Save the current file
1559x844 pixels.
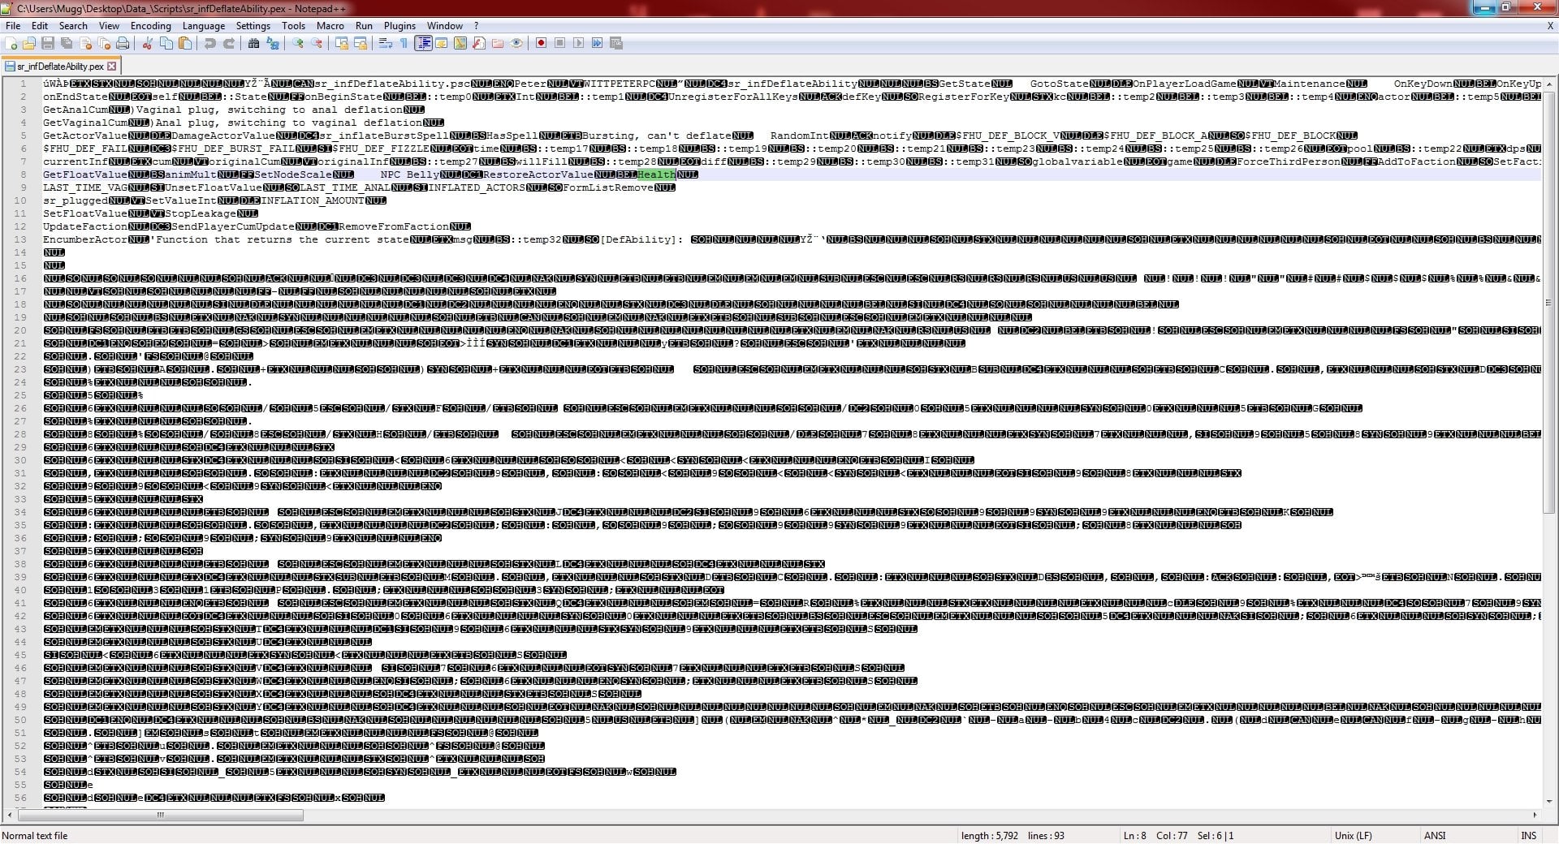click(x=48, y=43)
